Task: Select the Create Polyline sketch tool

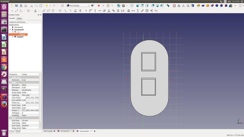Action: 44,11
